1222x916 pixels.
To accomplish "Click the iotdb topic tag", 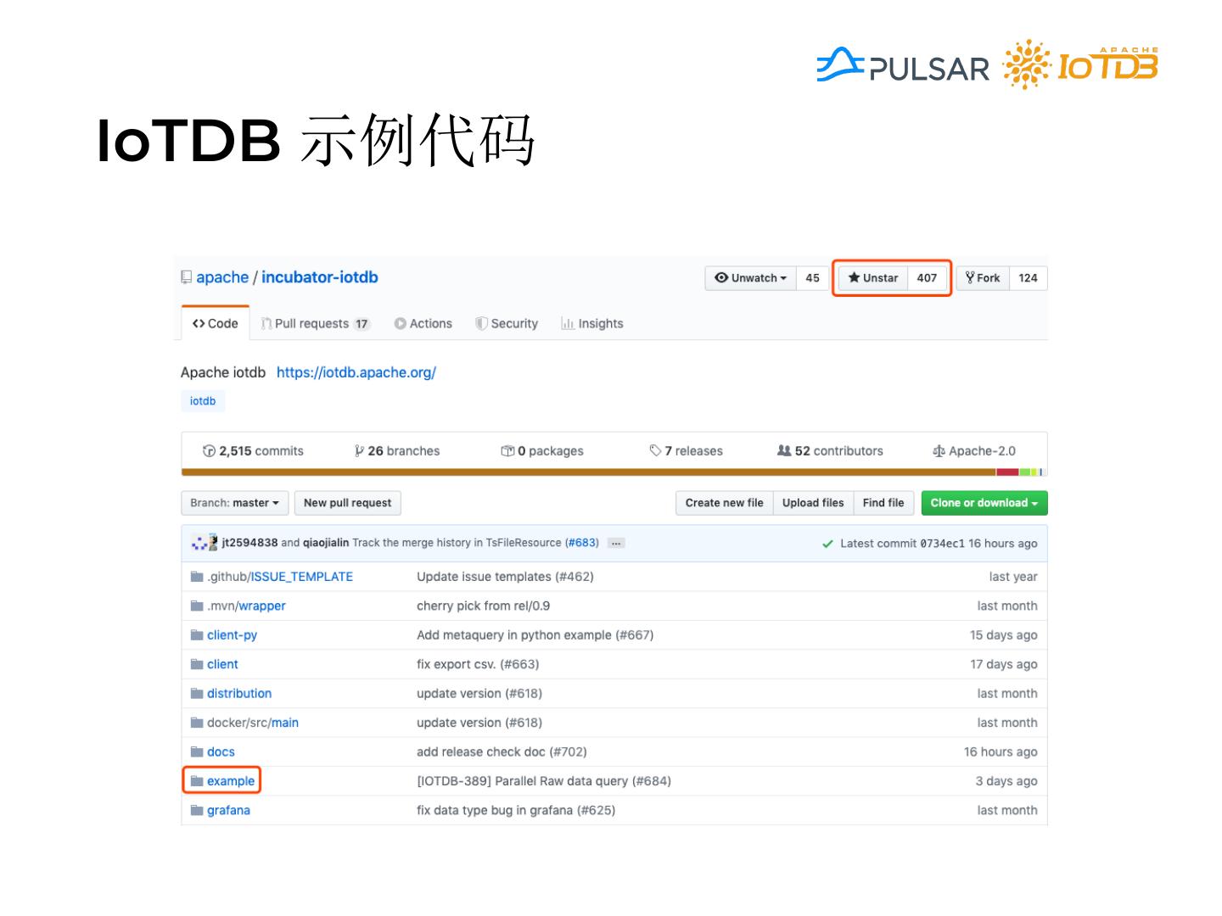I will pos(203,401).
